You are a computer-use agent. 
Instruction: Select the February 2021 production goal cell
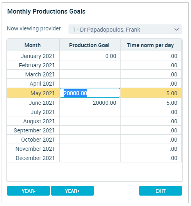(x=90, y=65)
